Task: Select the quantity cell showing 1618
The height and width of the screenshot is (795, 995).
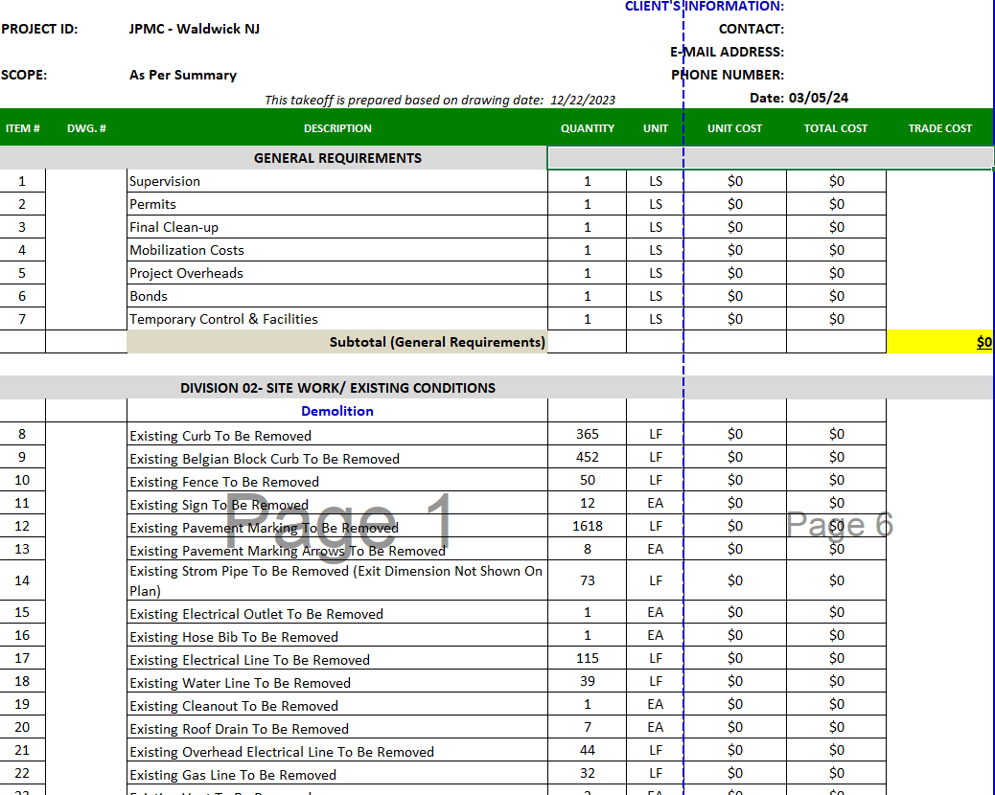Action: click(588, 526)
